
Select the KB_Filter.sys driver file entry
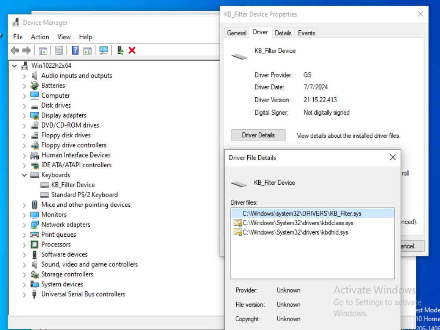pyautogui.click(x=312, y=213)
